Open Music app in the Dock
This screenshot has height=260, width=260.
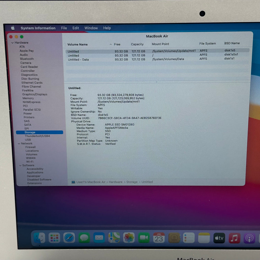[234, 238]
